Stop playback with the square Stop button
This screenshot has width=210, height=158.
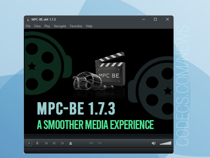pos(37,143)
